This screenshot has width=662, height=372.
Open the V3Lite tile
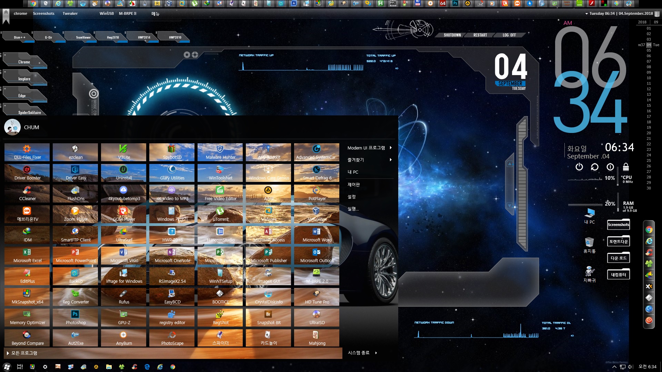tap(124, 152)
